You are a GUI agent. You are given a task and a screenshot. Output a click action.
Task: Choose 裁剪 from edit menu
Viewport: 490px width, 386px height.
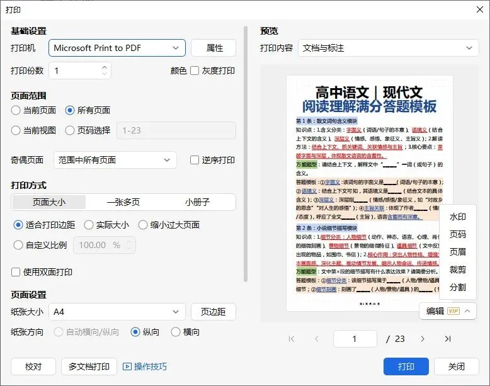[x=457, y=270]
